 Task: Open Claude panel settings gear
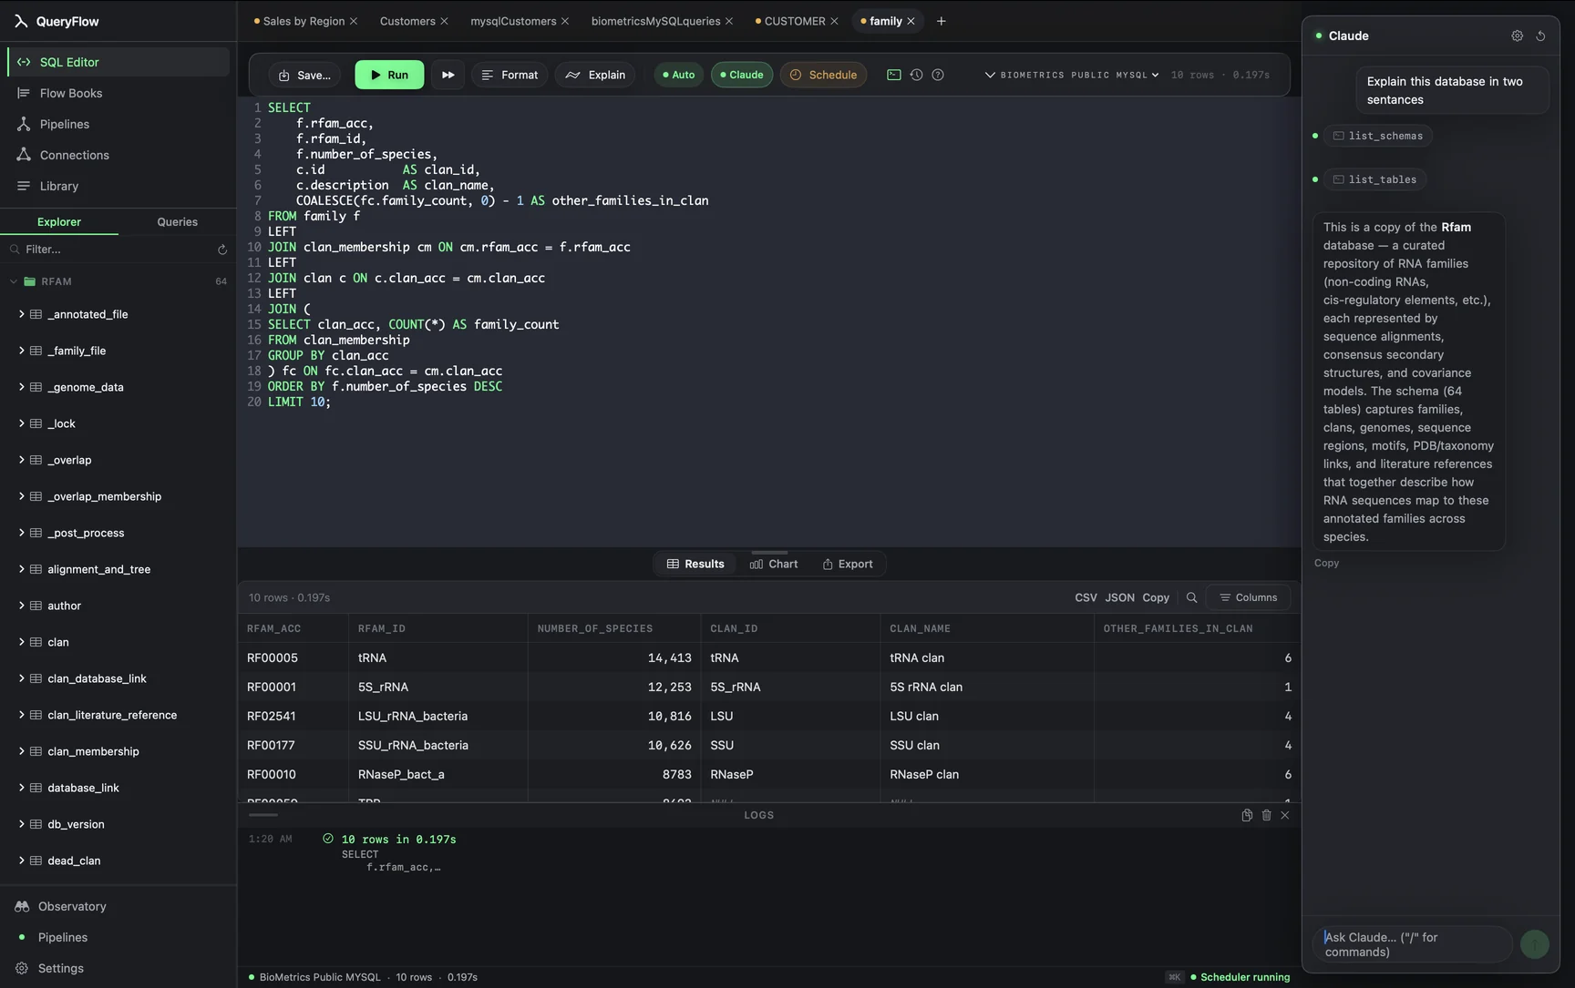pyautogui.click(x=1517, y=36)
